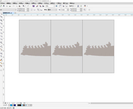
Task: Select the Crop tool in the toolbox
Action: [x=1, y=20]
